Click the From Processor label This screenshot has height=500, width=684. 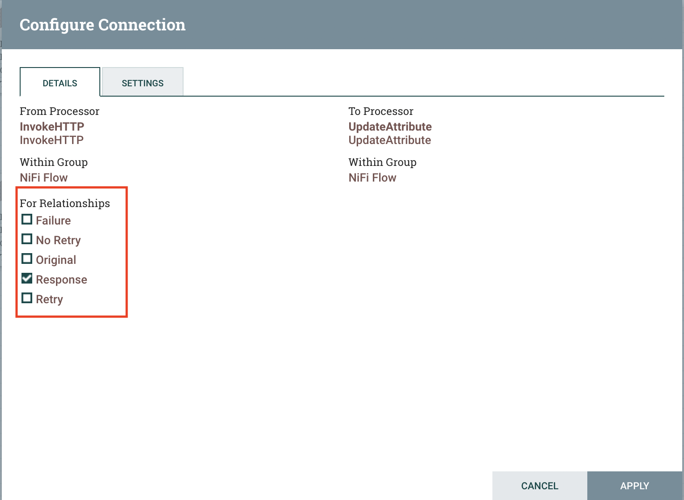coord(59,111)
